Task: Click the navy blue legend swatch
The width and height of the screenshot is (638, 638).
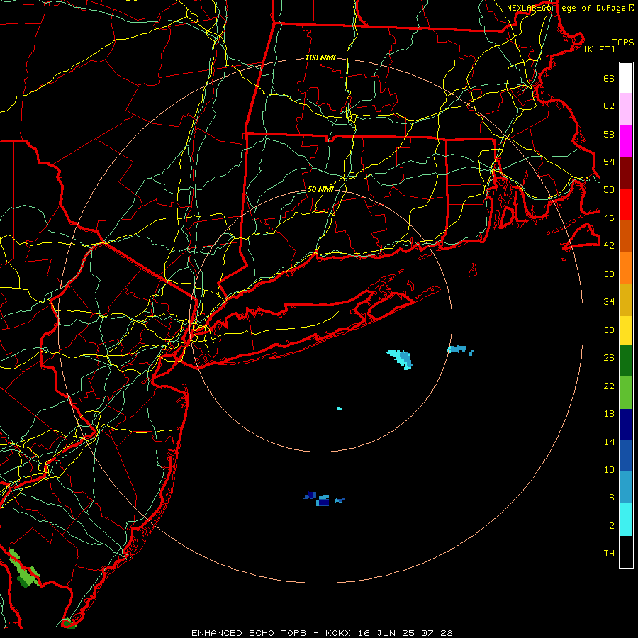Action: [x=626, y=425]
